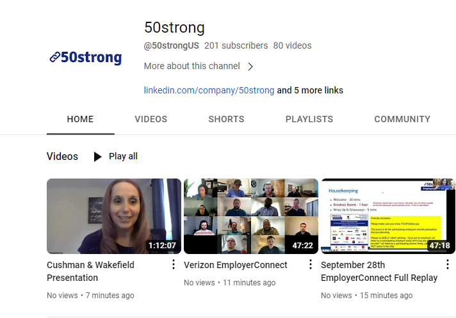The width and height of the screenshot is (456, 318).
Task: Switch to the PLAYLISTS tab
Action: pyautogui.click(x=309, y=119)
